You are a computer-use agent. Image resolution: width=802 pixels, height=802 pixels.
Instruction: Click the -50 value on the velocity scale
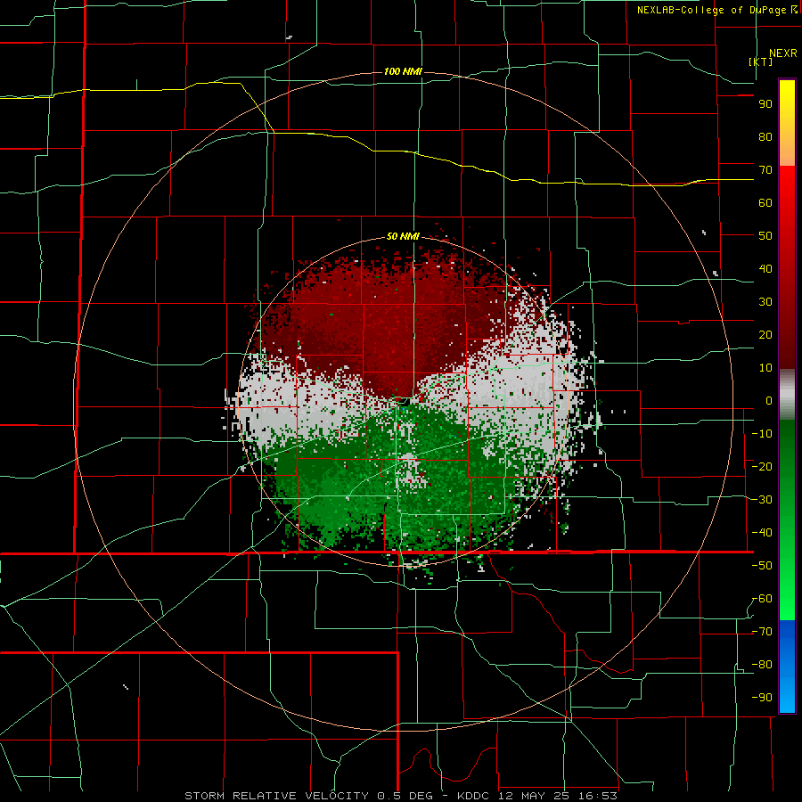pyautogui.click(x=762, y=566)
